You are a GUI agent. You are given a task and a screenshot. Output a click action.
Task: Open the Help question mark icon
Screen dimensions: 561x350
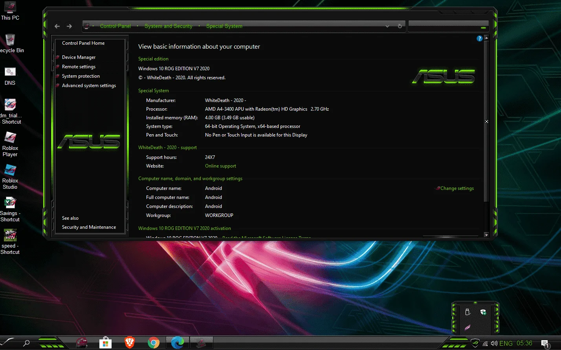click(479, 38)
